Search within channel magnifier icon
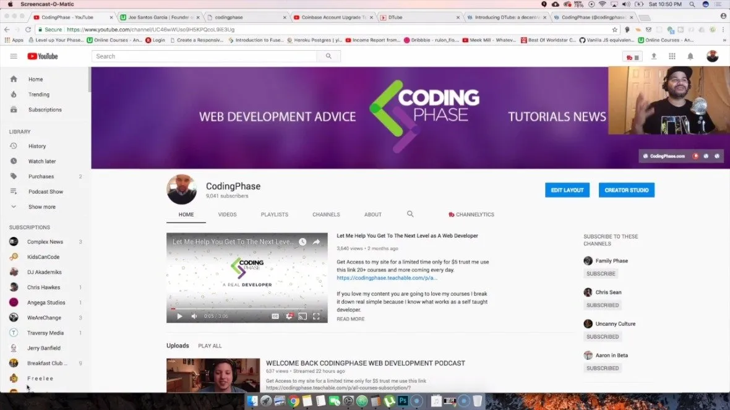This screenshot has height=410, width=730. click(410, 214)
